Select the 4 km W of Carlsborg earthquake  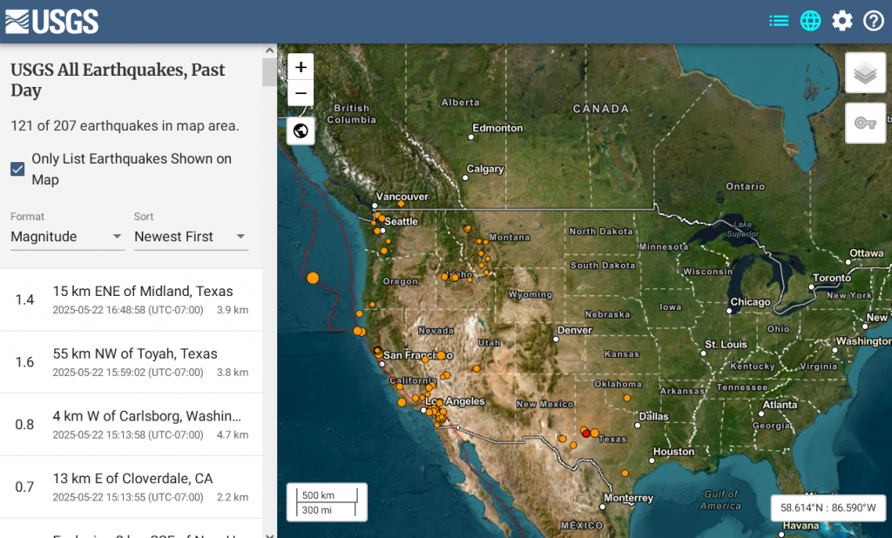(x=131, y=425)
